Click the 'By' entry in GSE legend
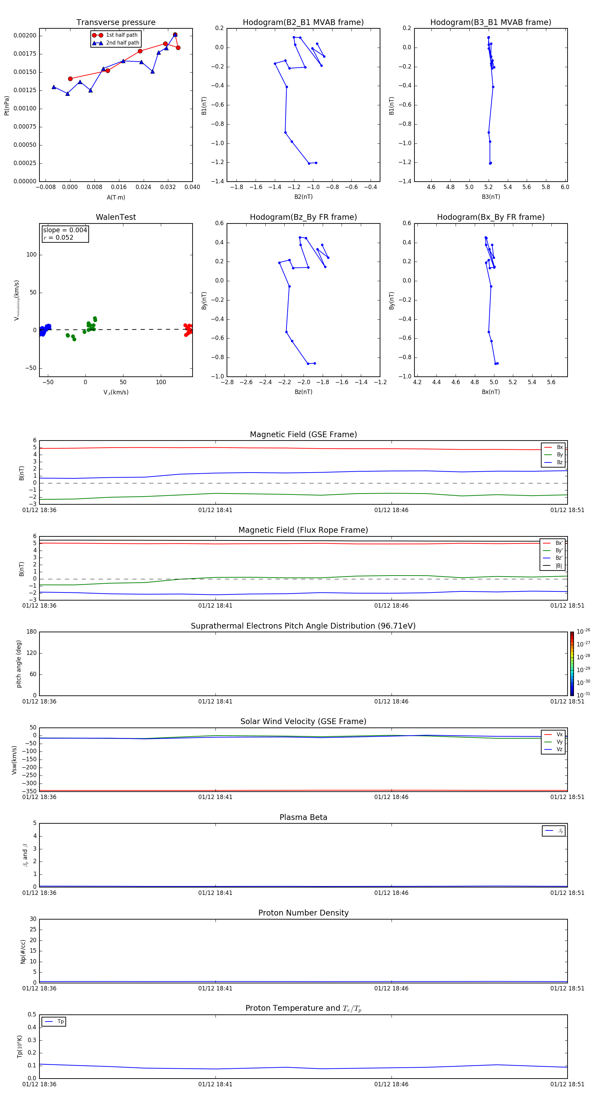Image resolution: width=607 pixels, height=1114 pixels. (553, 454)
